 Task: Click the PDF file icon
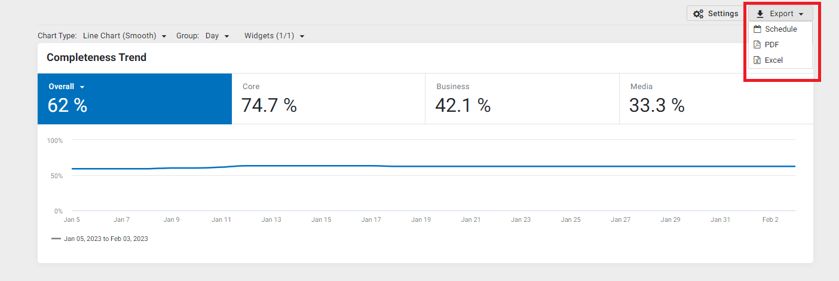[x=757, y=44]
